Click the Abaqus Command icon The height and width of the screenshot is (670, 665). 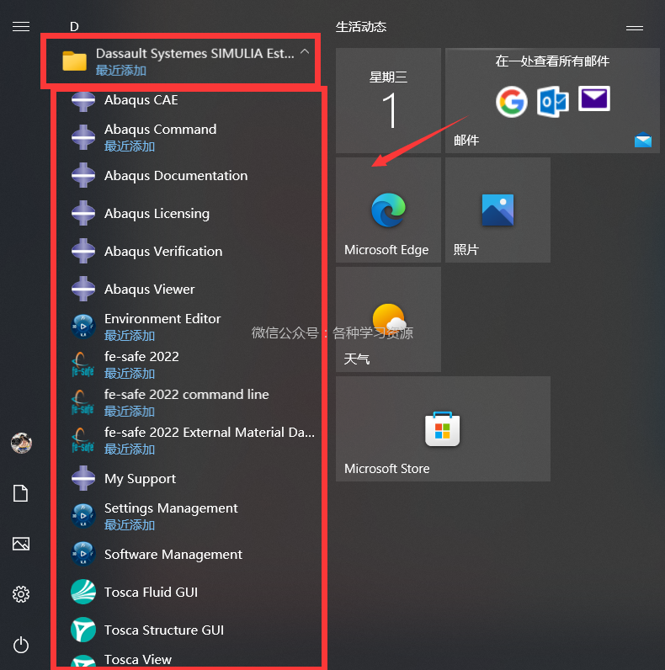coord(83,137)
